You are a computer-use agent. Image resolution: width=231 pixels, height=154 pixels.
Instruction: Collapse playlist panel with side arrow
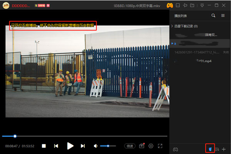coord(166,71)
